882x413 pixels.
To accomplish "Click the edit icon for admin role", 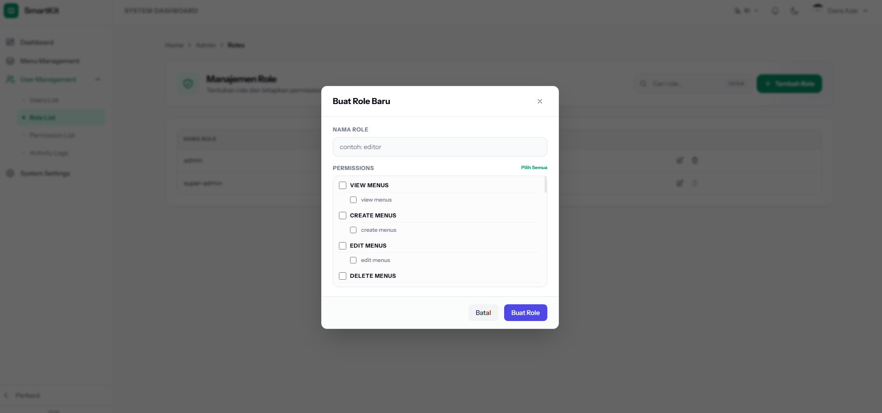I will tap(680, 160).
